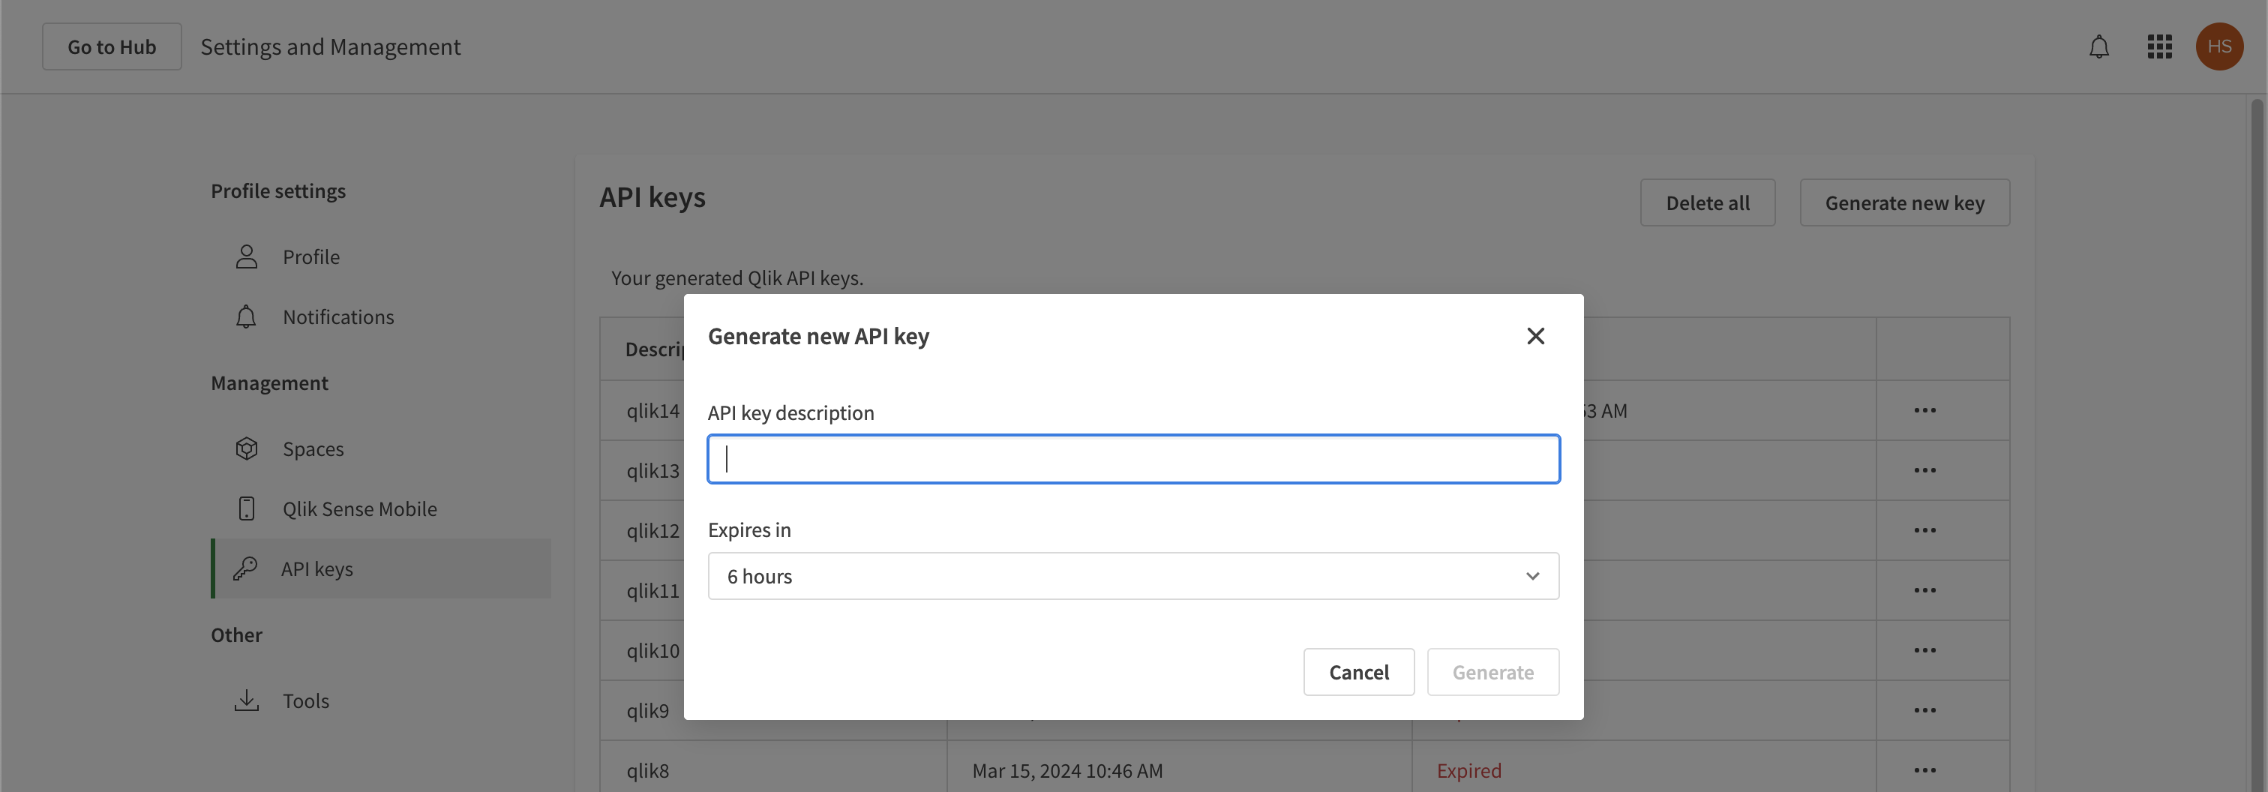
Task: Click the API keys key icon
Action: click(x=247, y=568)
